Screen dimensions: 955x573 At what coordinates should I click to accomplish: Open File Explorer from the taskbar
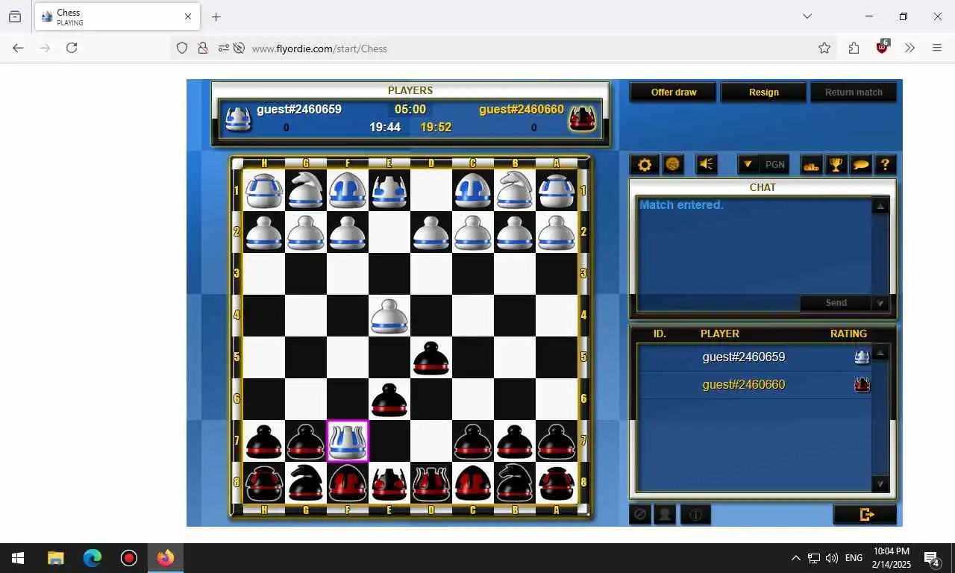(56, 558)
